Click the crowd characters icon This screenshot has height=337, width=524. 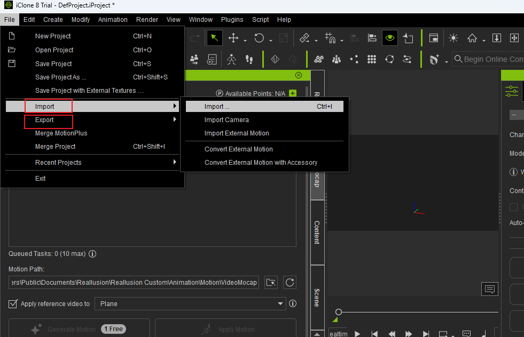[x=194, y=59]
